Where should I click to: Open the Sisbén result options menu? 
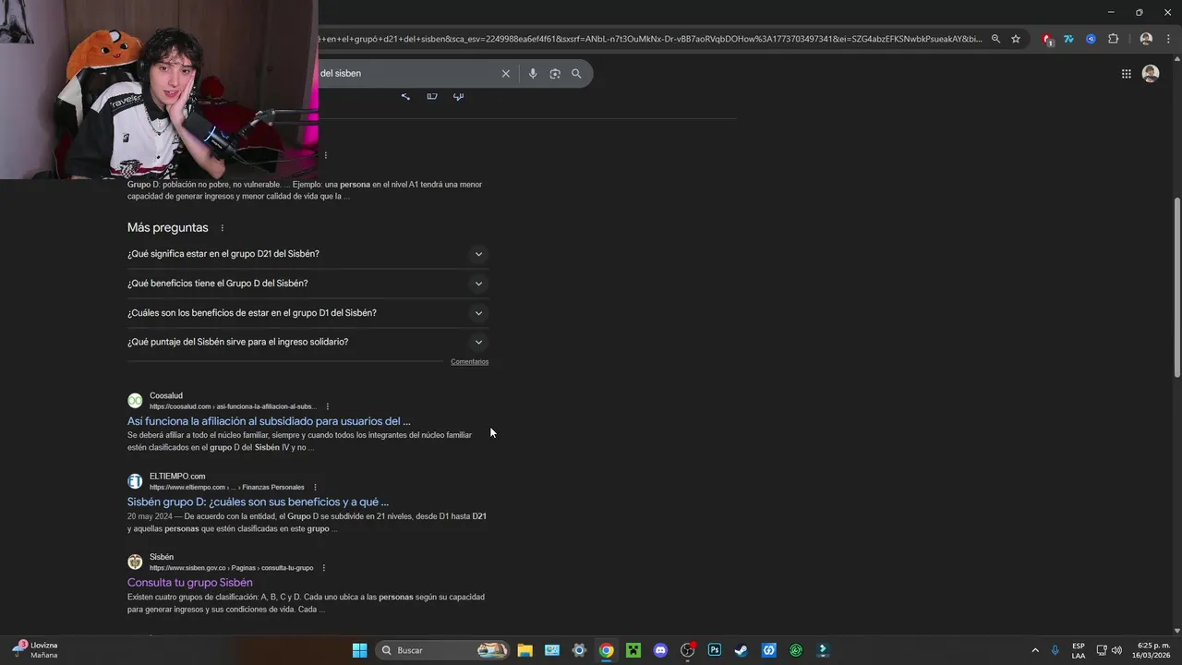pyautogui.click(x=323, y=568)
